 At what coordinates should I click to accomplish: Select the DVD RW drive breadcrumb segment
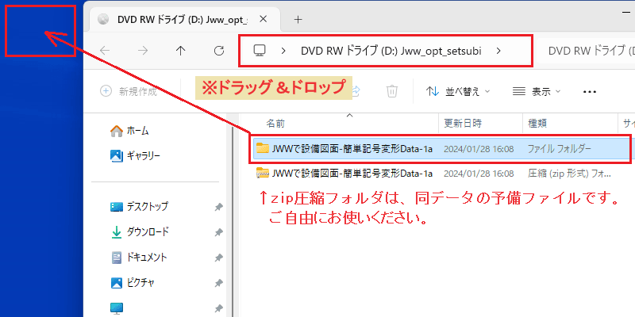pos(391,51)
